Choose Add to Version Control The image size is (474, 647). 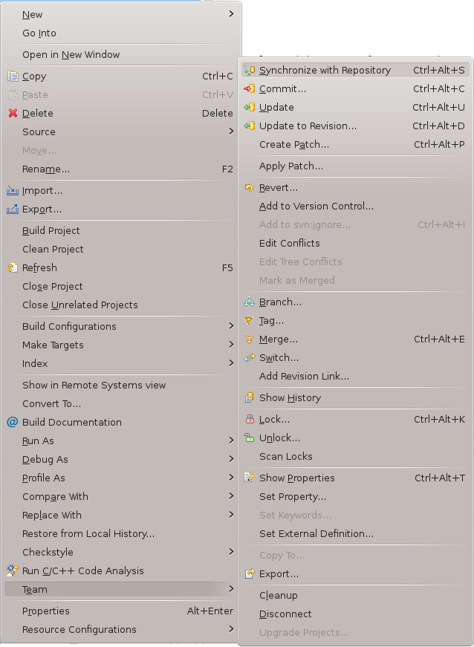(316, 207)
